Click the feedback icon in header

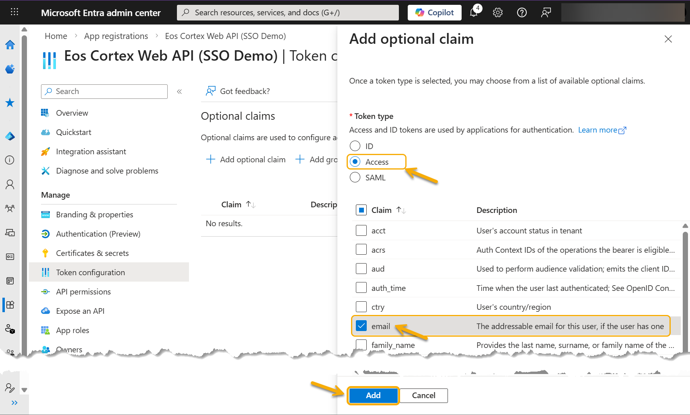546,12
